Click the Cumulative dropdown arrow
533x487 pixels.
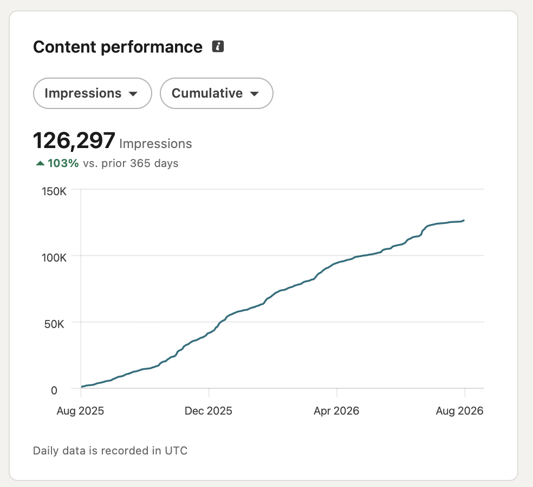pyautogui.click(x=255, y=94)
